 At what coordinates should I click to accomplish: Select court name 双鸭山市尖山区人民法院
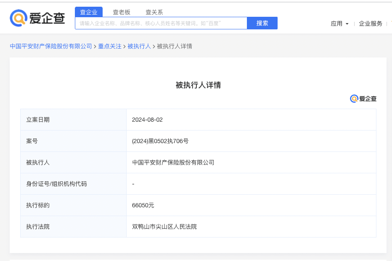164,227
